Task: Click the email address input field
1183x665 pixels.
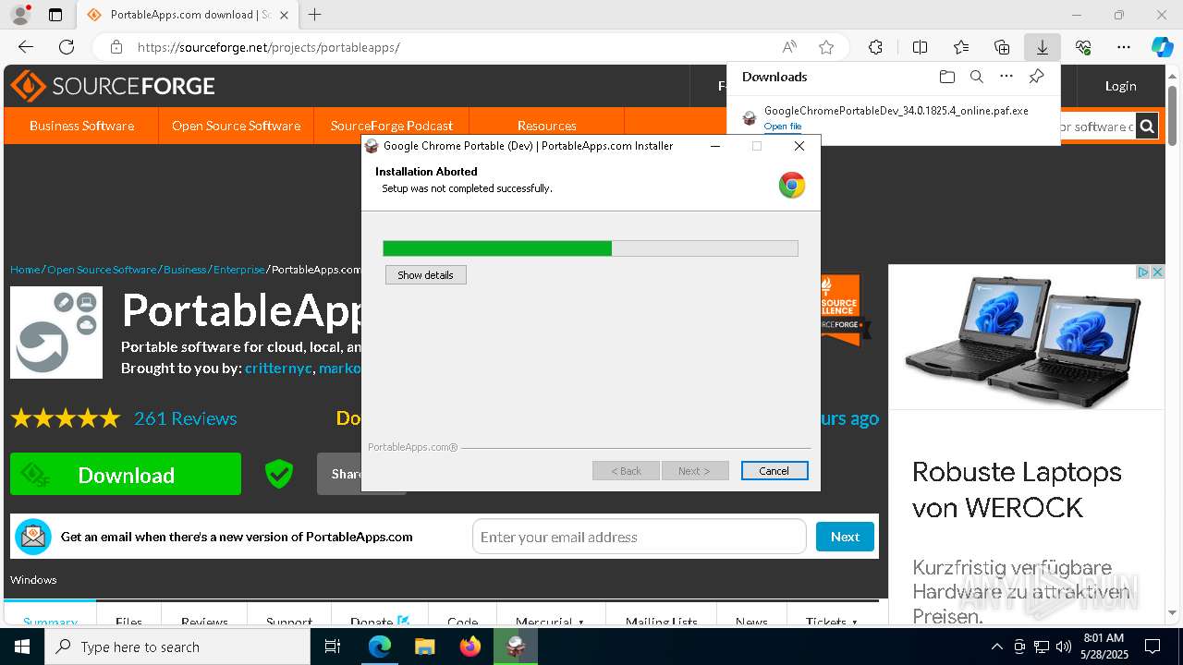Action: [640, 537]
